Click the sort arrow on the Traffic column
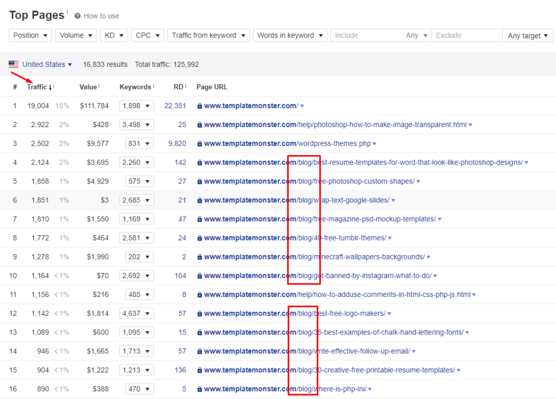This screenshot has width=556, height=399. [x=50, y=86]
